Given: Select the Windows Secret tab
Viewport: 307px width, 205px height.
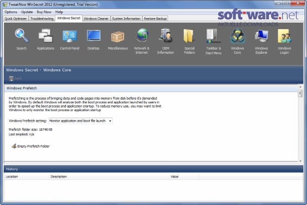Looking at the screenshot, I should pos(69,18).
